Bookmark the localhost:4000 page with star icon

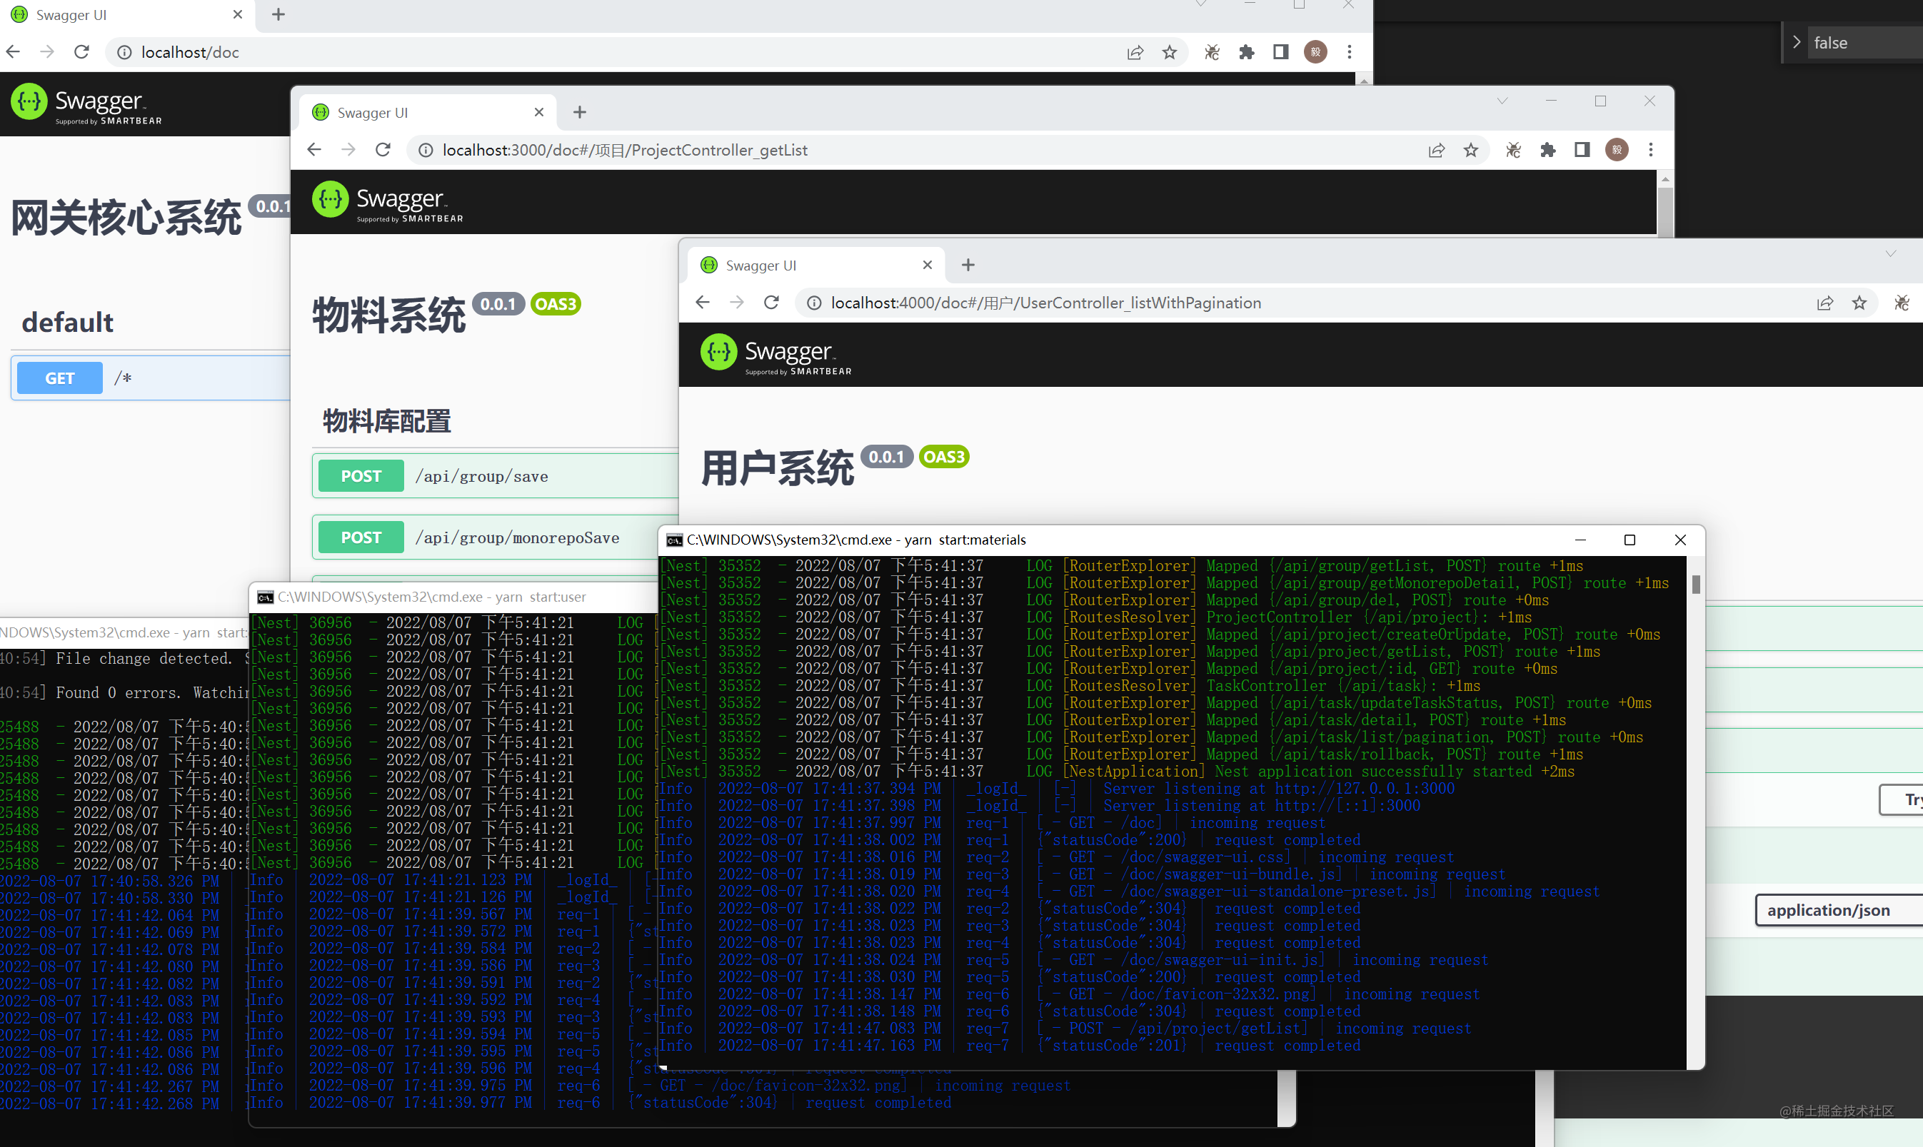(1859, 302)
